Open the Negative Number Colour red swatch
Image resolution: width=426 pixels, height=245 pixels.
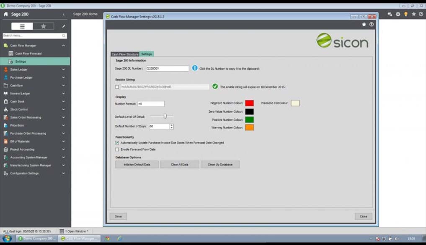click(249, 103)
